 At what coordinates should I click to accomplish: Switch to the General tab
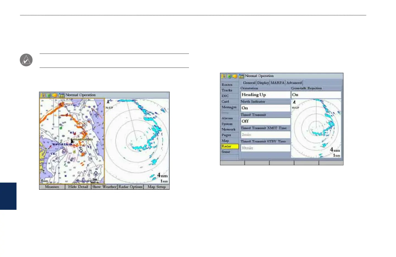pos(249,83)
